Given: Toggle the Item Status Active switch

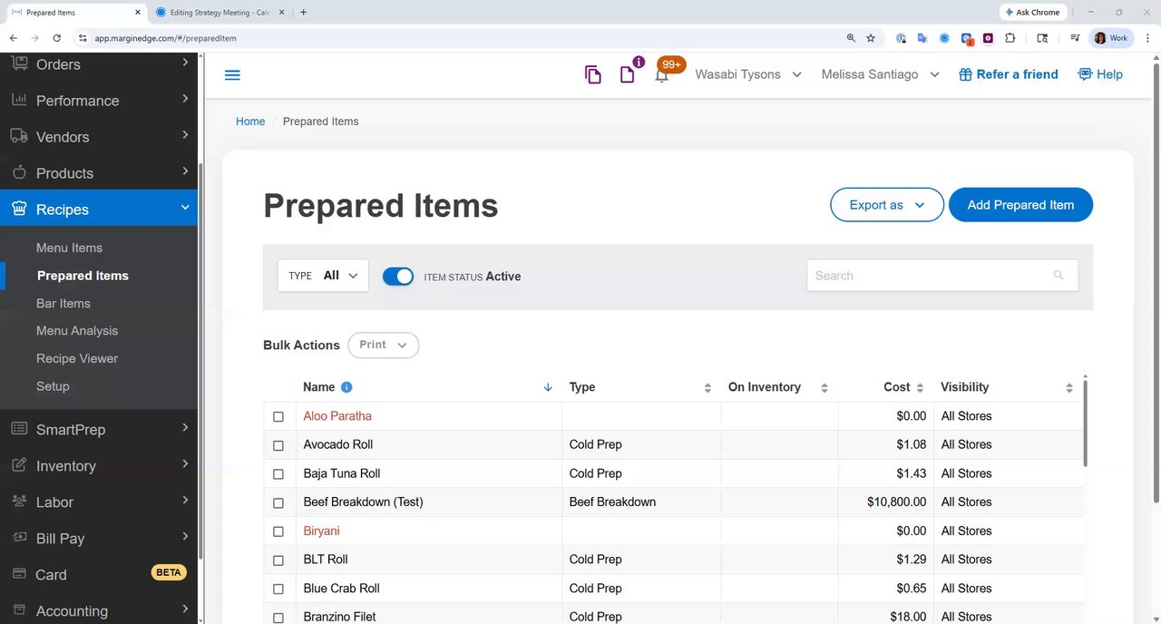Looking at the screenshot, I should [398, 277].
